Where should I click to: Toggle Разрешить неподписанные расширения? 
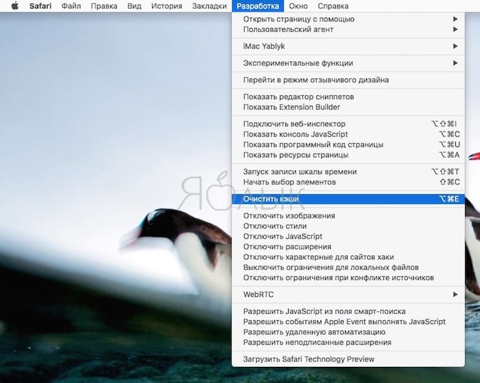348,342
